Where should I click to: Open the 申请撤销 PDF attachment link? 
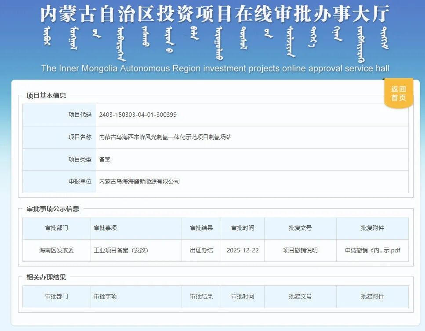tap(372, 250)
